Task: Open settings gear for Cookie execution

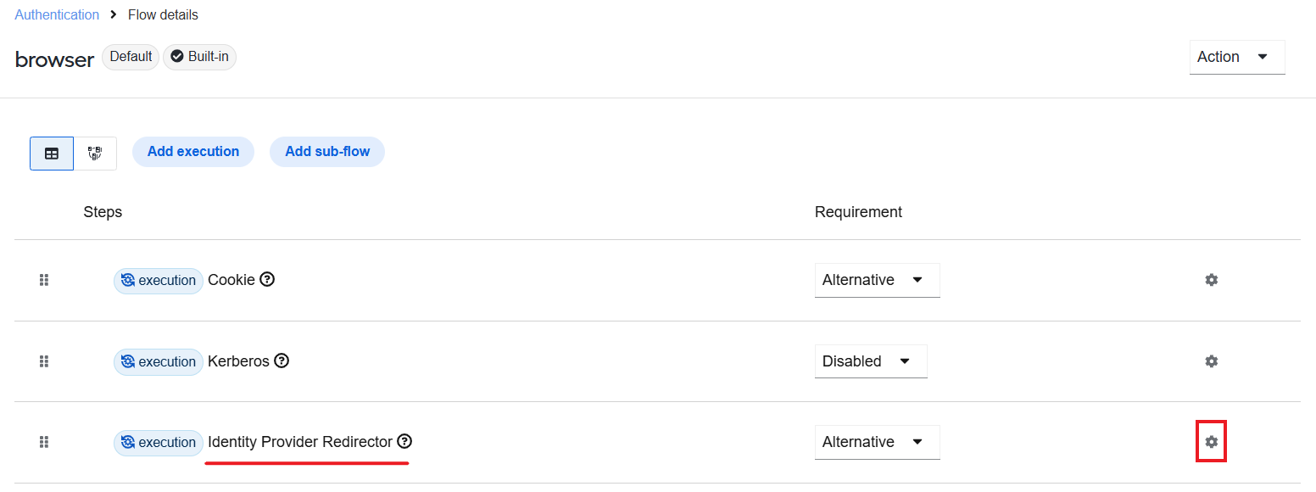Action: (1211, 280)
